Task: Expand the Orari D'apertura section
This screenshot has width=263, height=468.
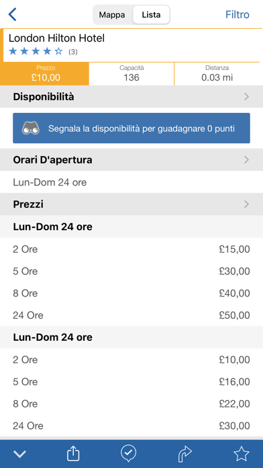Action: point(131,160)
